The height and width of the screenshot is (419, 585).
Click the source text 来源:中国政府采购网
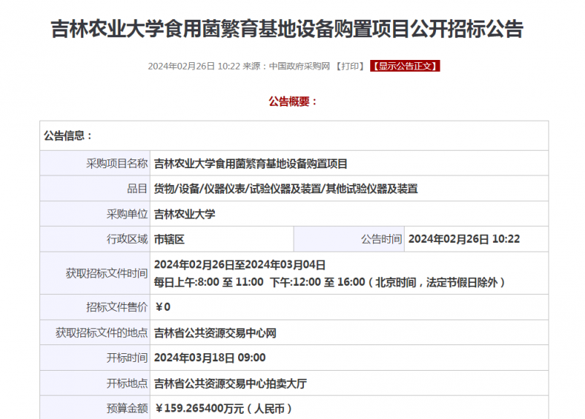coord(286,66)
